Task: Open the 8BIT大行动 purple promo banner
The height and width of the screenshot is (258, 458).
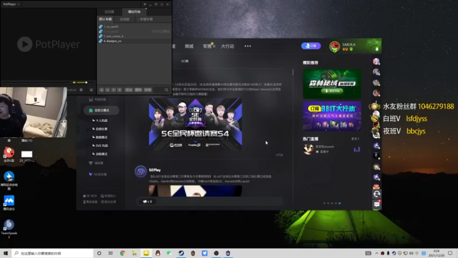Action: point(332,116)
